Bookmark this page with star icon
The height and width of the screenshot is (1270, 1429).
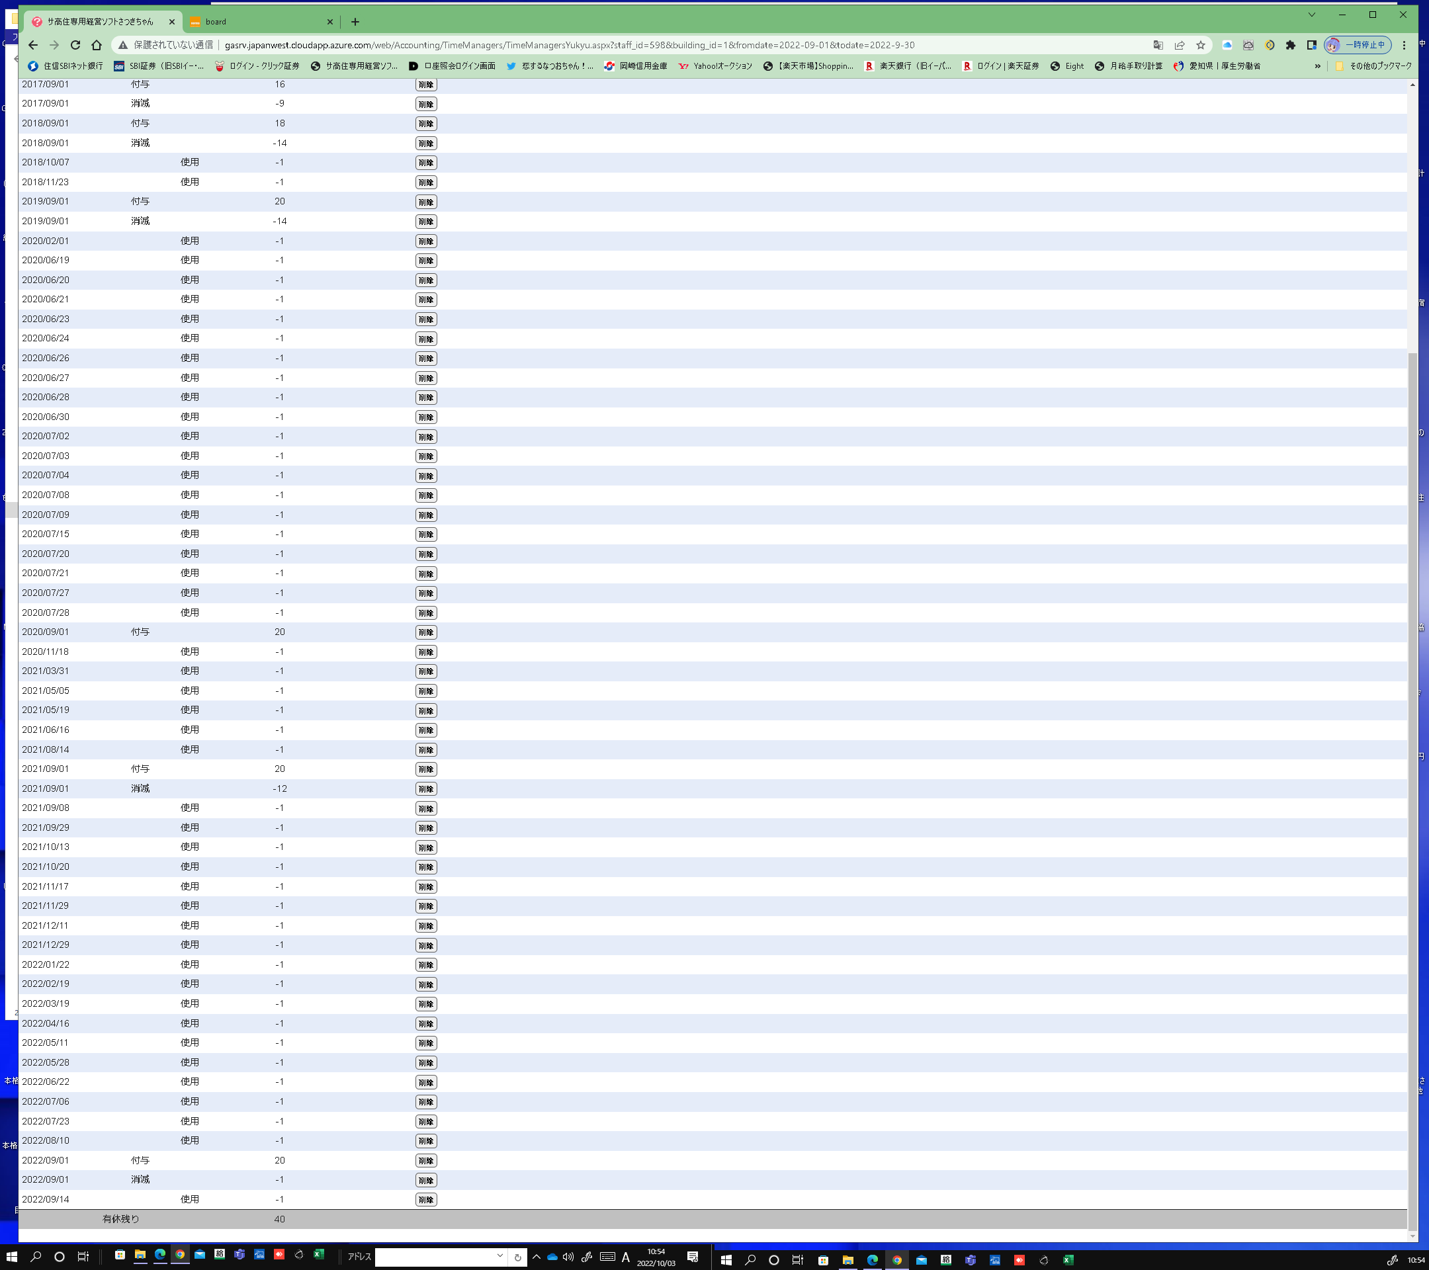pos(1200,45)
